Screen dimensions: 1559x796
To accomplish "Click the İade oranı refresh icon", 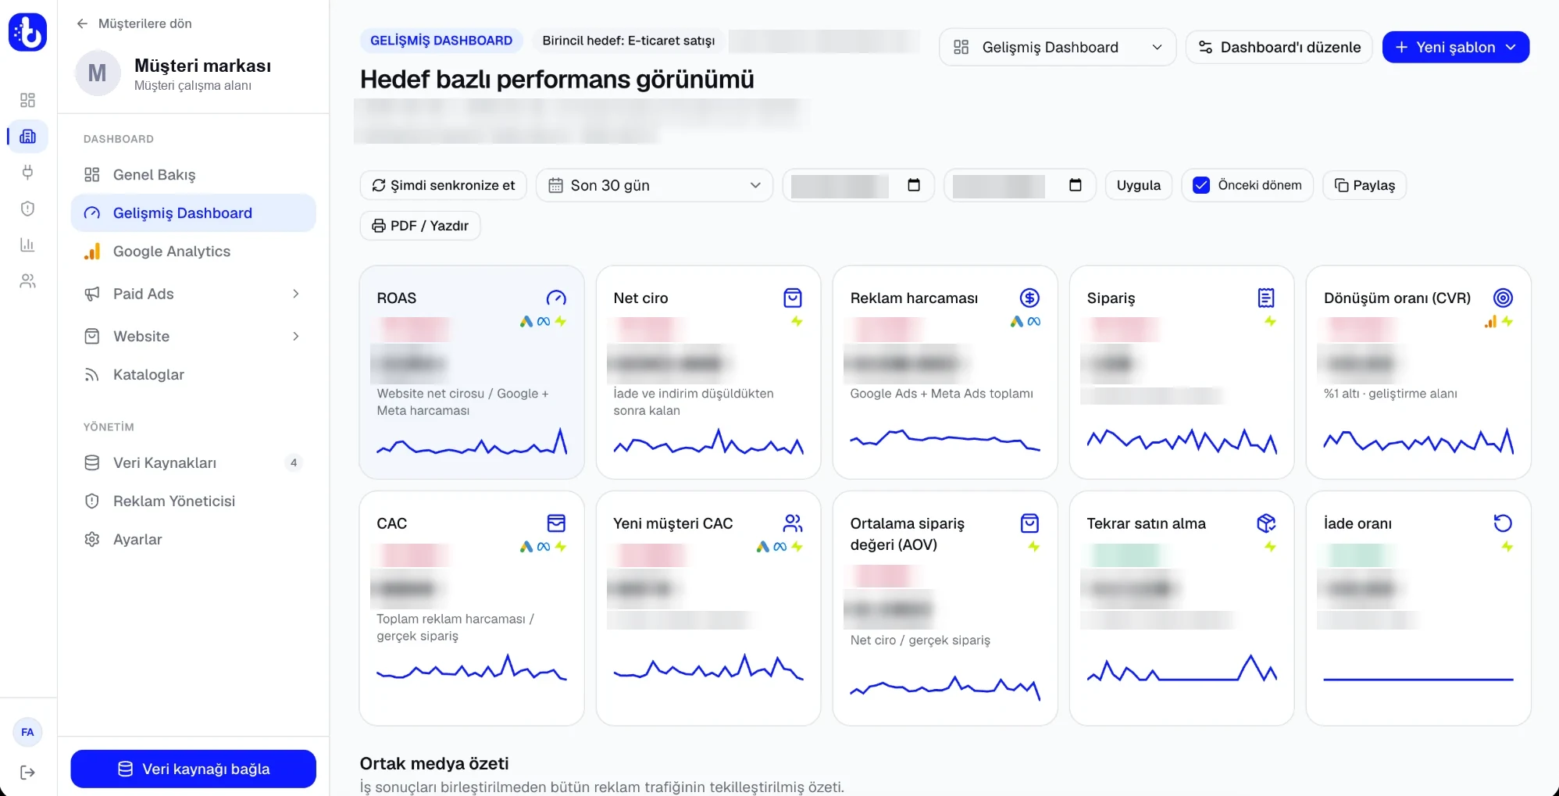I will 1503,523.
